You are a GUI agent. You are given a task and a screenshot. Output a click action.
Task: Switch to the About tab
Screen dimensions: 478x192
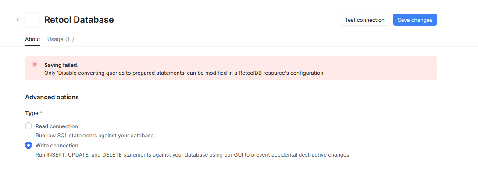pyautogui.click(x=32, y=39)
